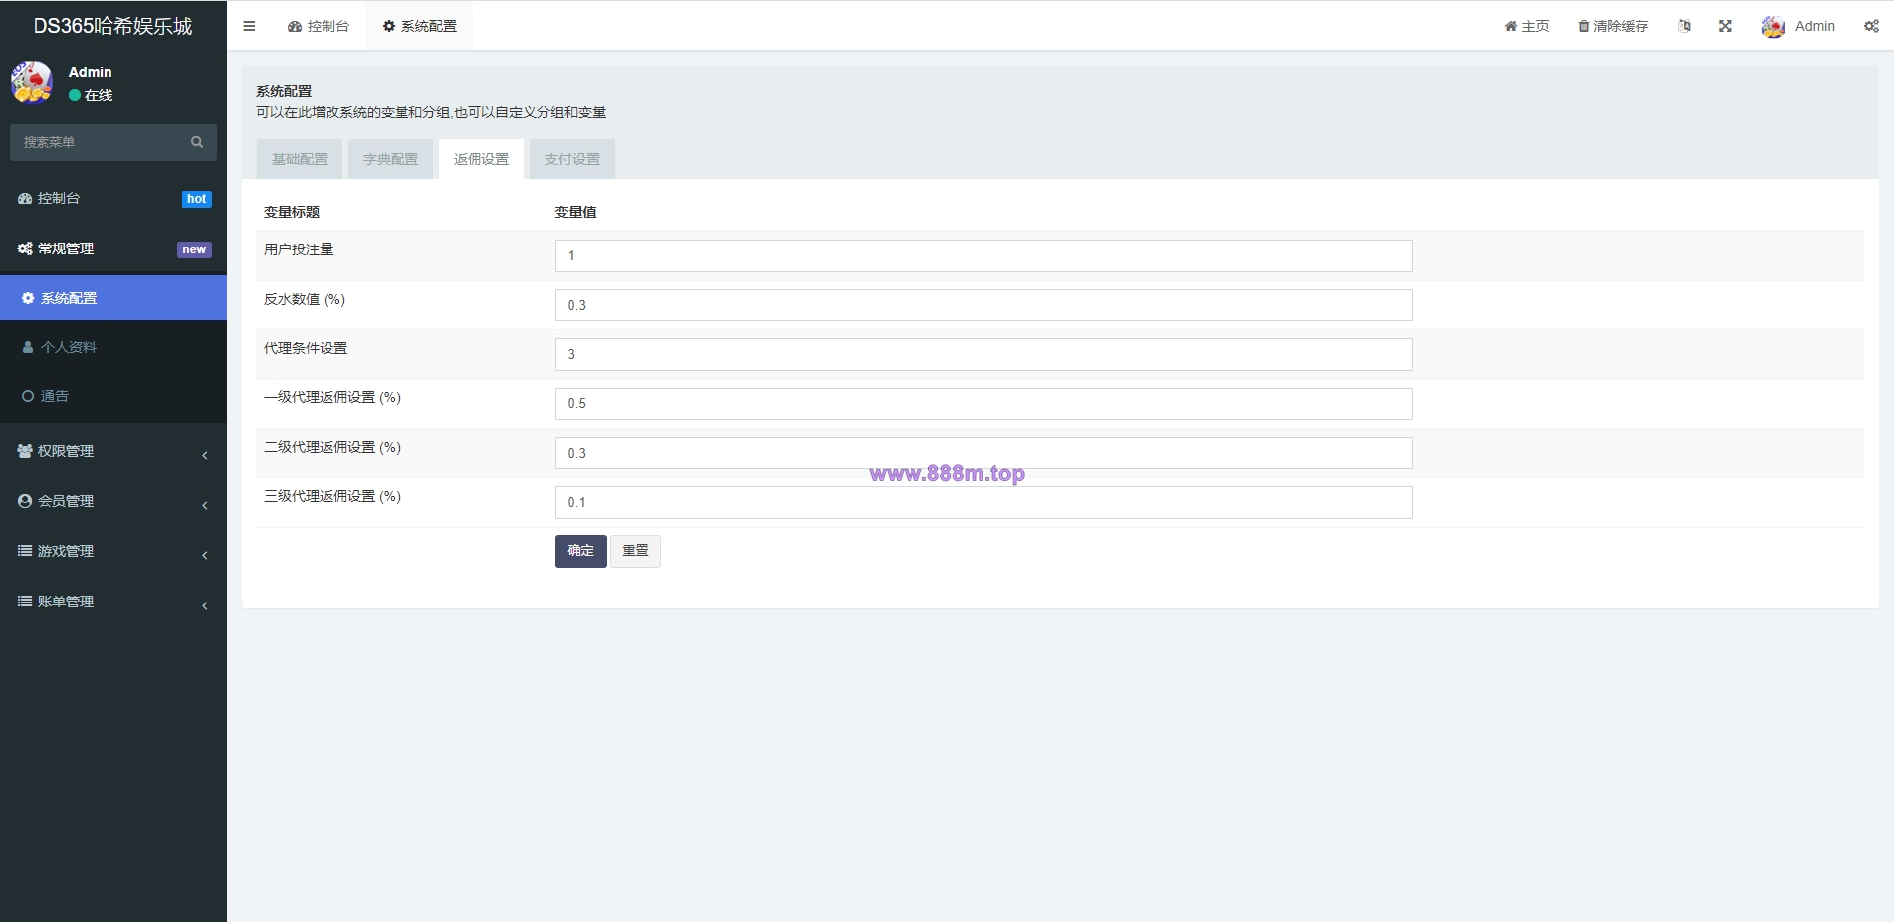Viewport: 1894px width, 922px height.
Task: Go to 主页 link in header
Action: click(1527, 26)
